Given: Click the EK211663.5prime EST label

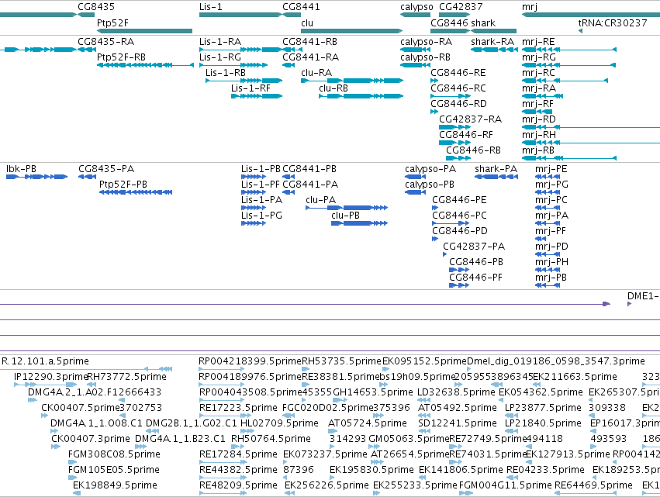Looking at the screenshot, I should click(x=575, y=377).
